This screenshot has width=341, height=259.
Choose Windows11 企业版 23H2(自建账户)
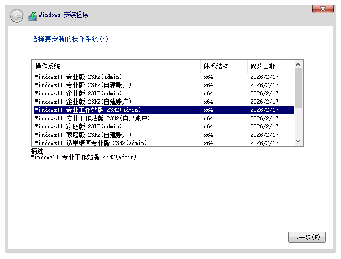click(83, 102)
